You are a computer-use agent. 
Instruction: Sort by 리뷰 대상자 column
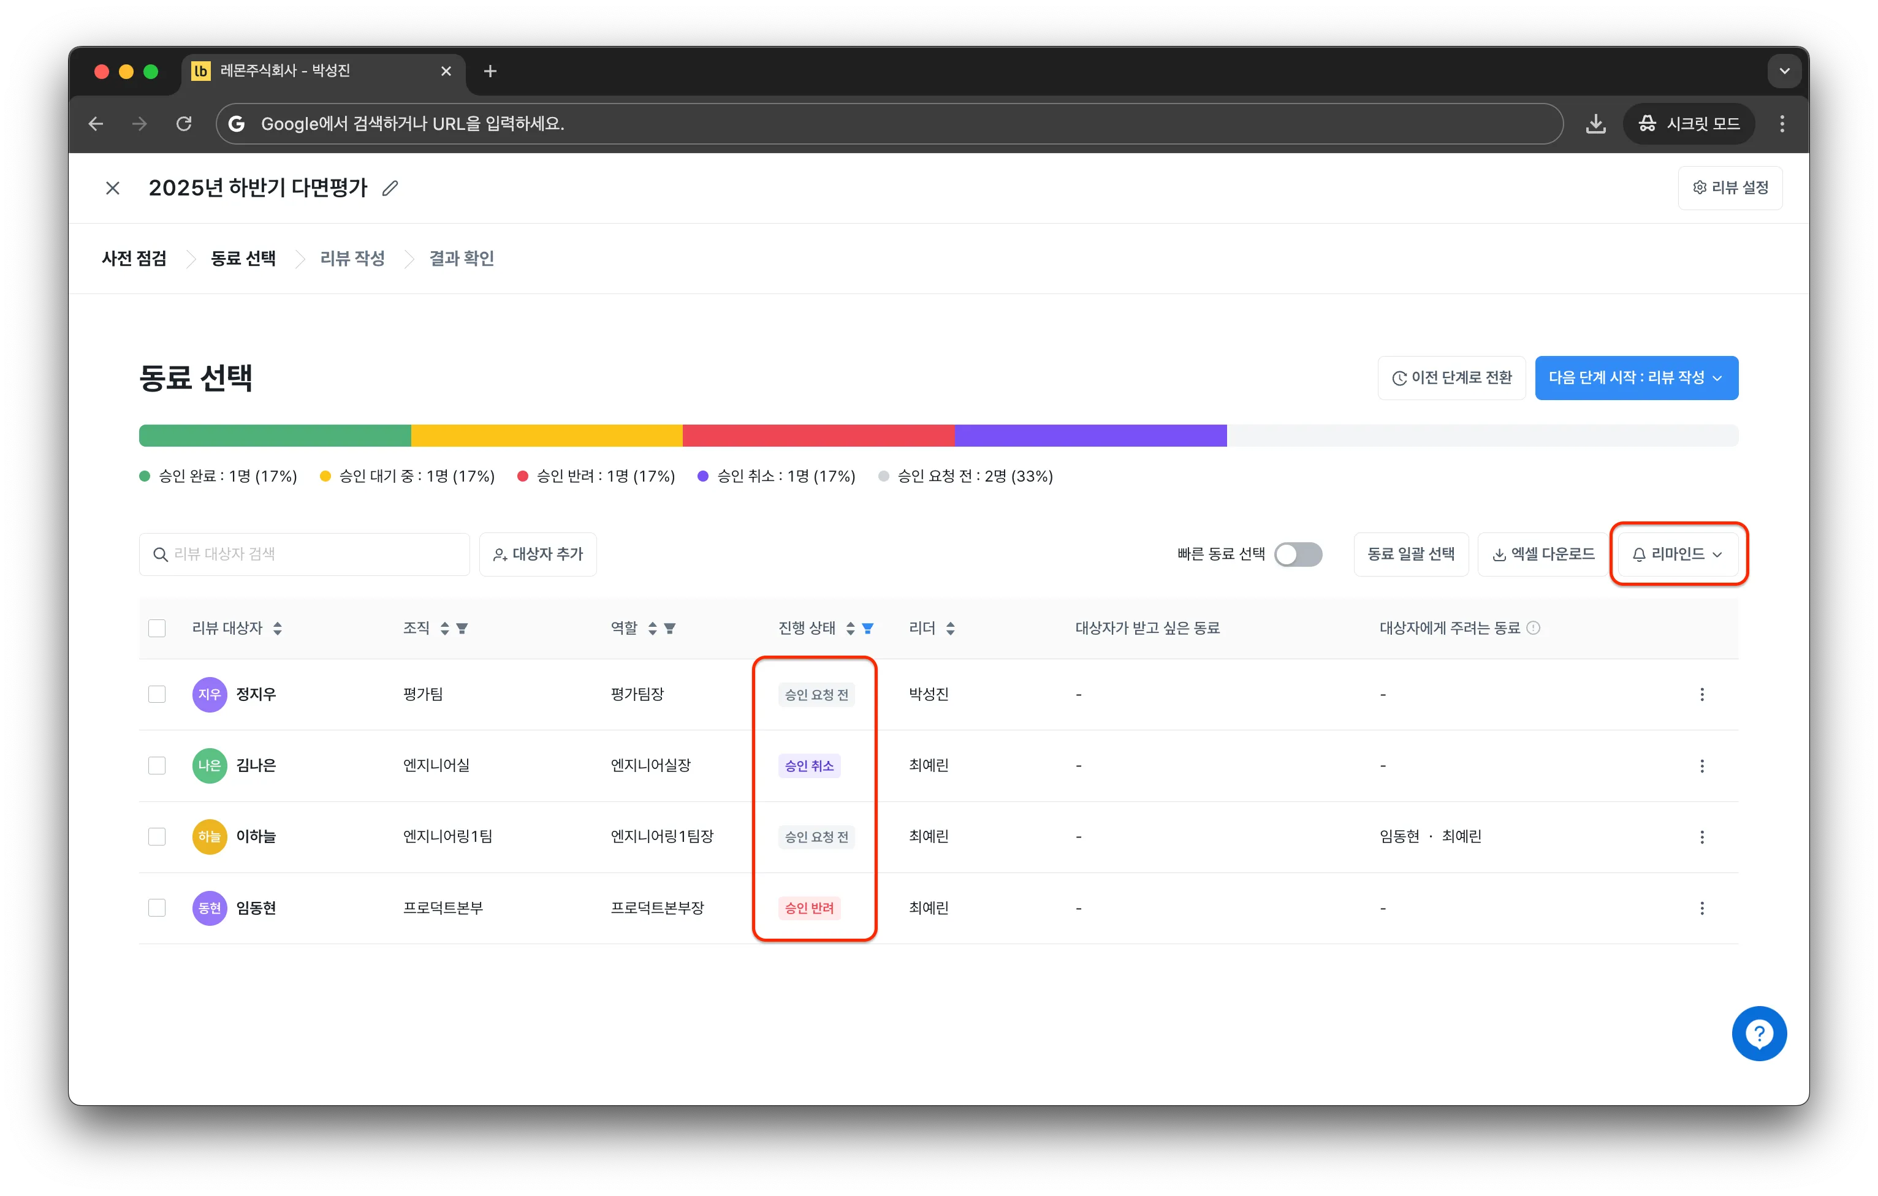(278, 627)
